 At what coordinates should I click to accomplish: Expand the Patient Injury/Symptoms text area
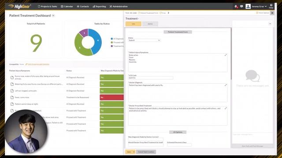[226, 55]
